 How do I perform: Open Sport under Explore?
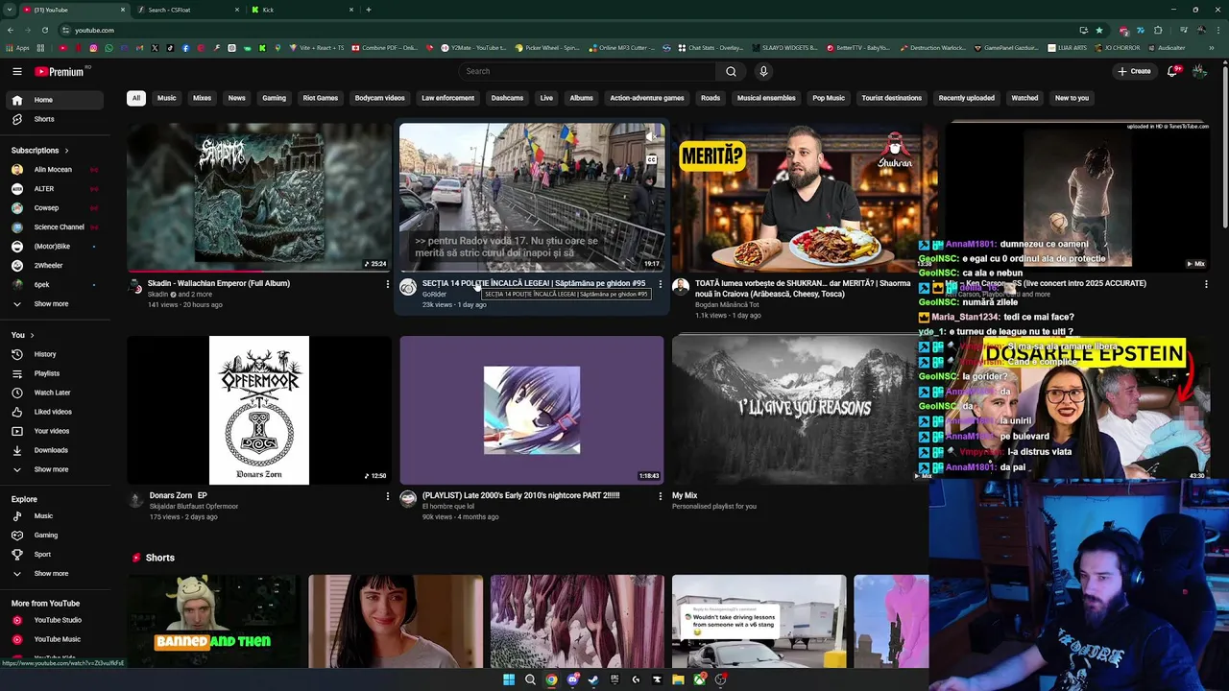[x=53, y=555]
